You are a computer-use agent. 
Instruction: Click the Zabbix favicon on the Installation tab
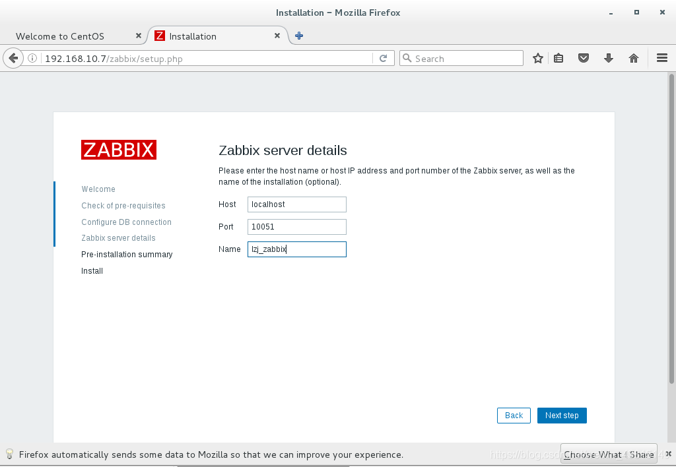160,36
